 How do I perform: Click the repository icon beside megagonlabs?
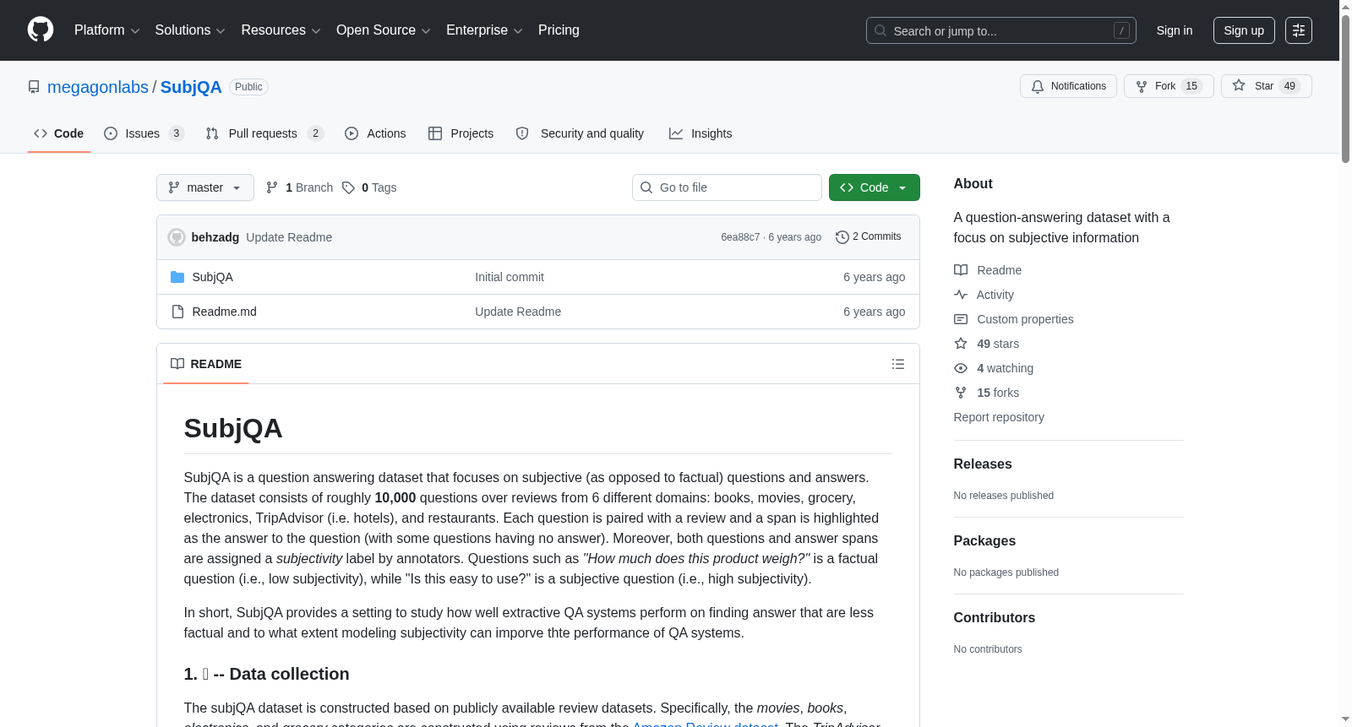point(34,87)
